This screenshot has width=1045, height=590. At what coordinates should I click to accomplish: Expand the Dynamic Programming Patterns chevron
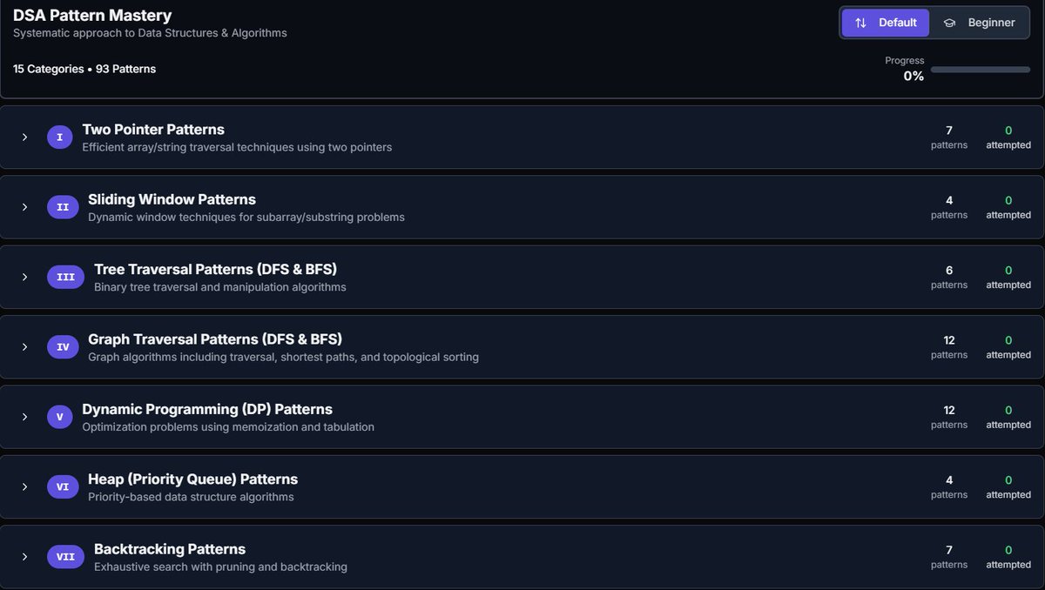point(25,417)
